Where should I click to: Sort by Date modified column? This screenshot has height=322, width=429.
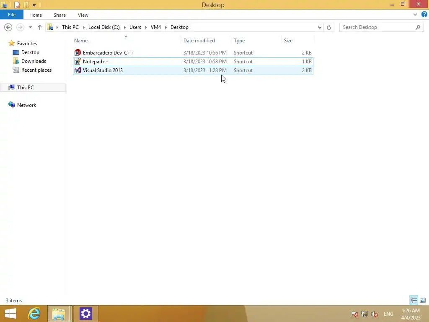pos(199,41)
